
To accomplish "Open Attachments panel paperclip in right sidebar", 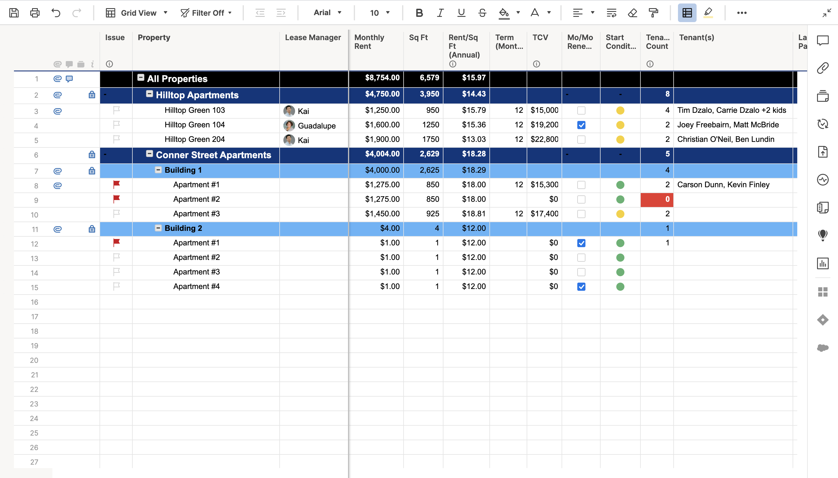I will (x=823, y=68).
